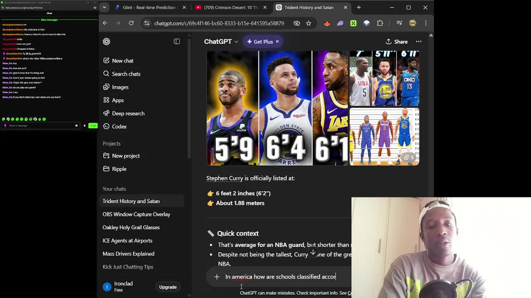This screenshot has height=298, width=531.
Task: Open Chrome's three-dot menu
Action: (426, 23)
